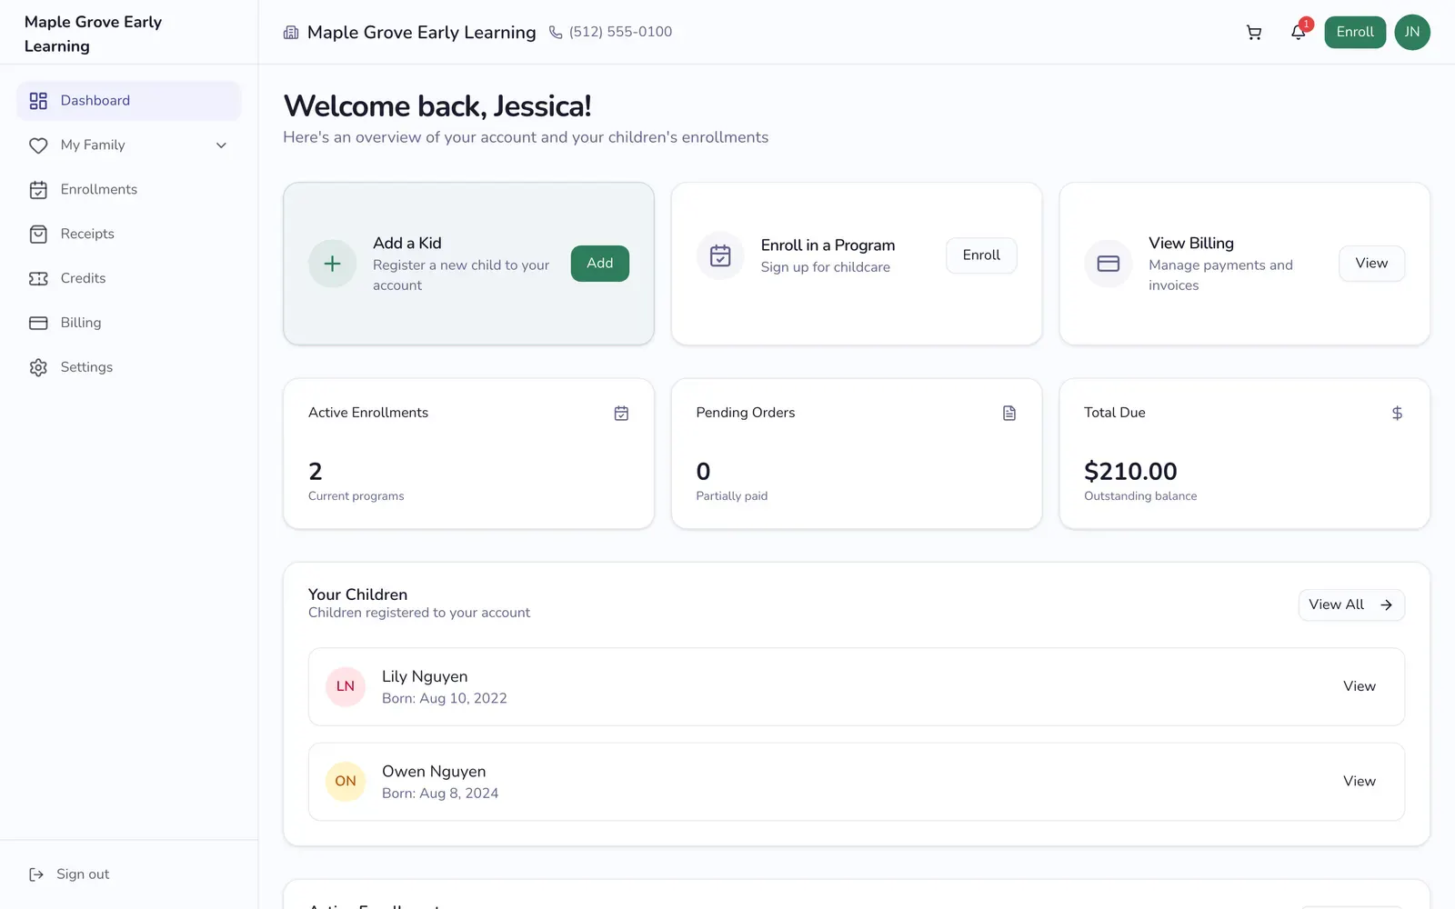This screenshot has width=1455, height=909.
Task: Click the Dashboard grid icon in sidebar
Action: pyautogui.click(x=38, y=101)
